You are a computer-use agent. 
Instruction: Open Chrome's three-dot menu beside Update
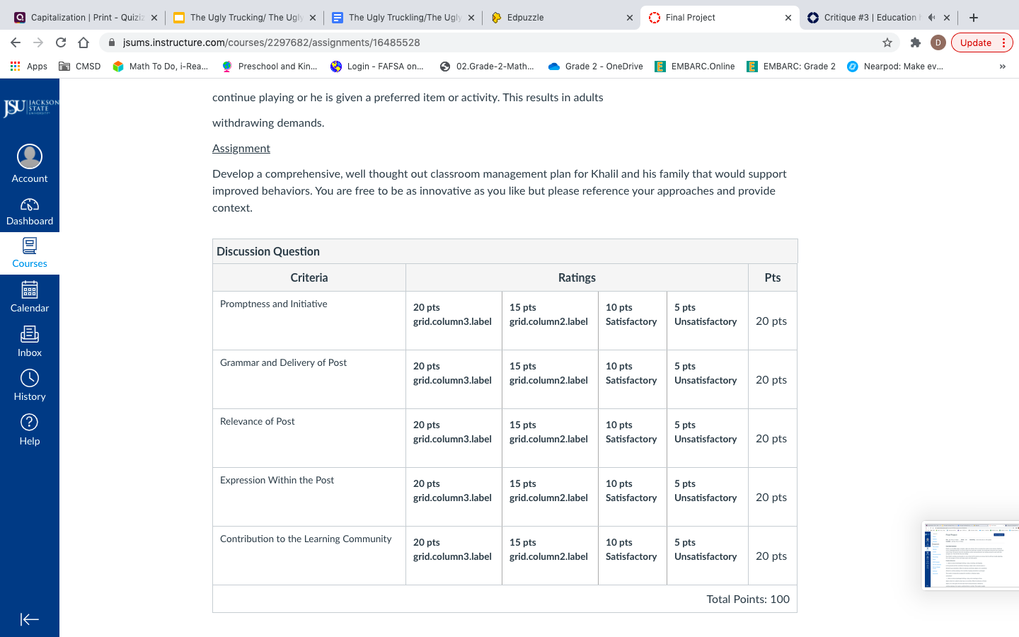click(1003, 42)
